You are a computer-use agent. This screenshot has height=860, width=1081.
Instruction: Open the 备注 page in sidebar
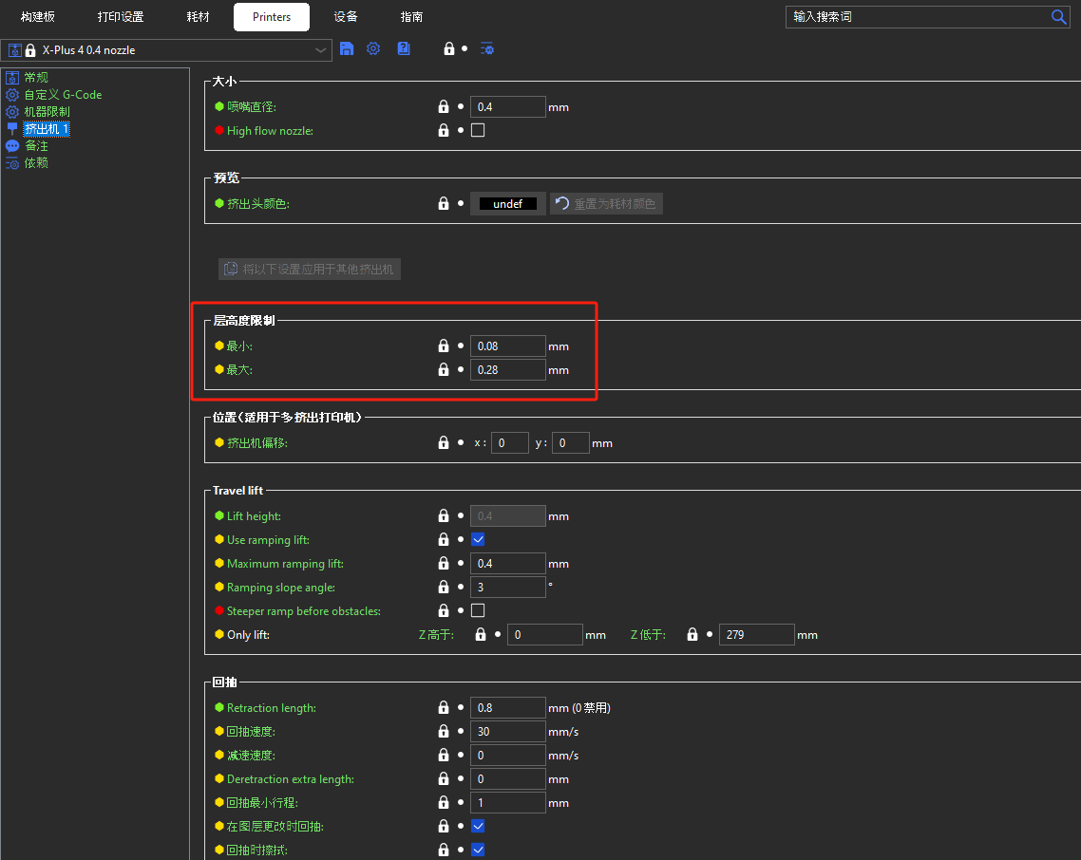coord(36,146)
